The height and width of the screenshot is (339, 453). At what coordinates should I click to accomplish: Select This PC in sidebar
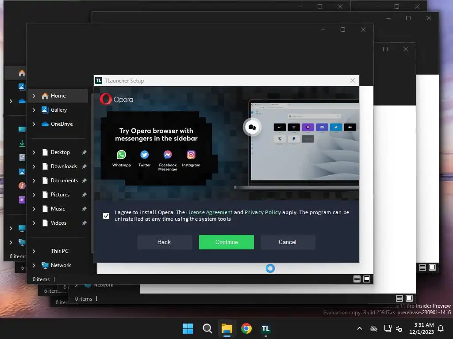point(60,251)
